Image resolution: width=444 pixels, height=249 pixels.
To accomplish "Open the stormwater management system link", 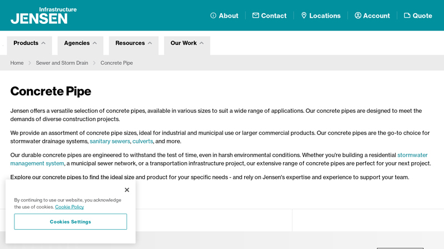I will click(x=37, y=163).
